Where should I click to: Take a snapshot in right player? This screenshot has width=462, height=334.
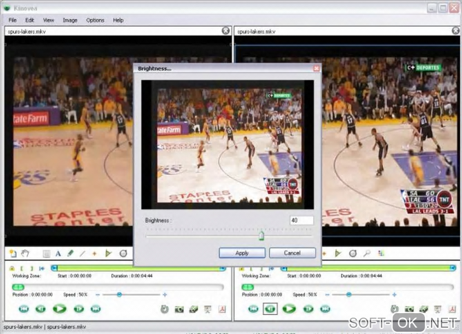coord(409,309)
